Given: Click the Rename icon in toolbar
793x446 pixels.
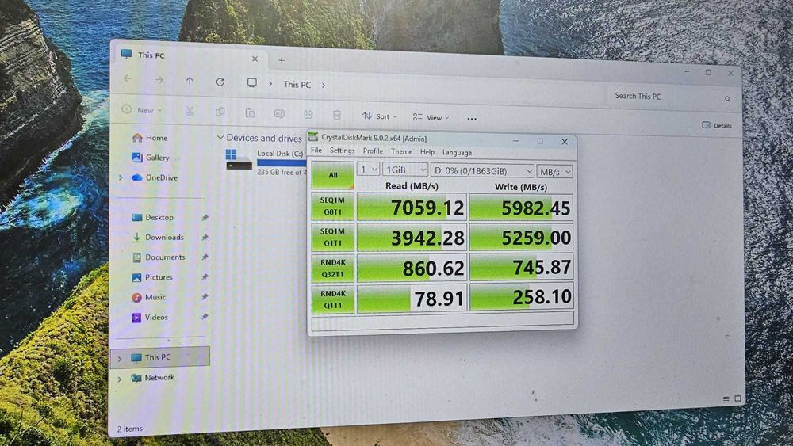Looking at the screenshot, I should (x=279, y=113).
